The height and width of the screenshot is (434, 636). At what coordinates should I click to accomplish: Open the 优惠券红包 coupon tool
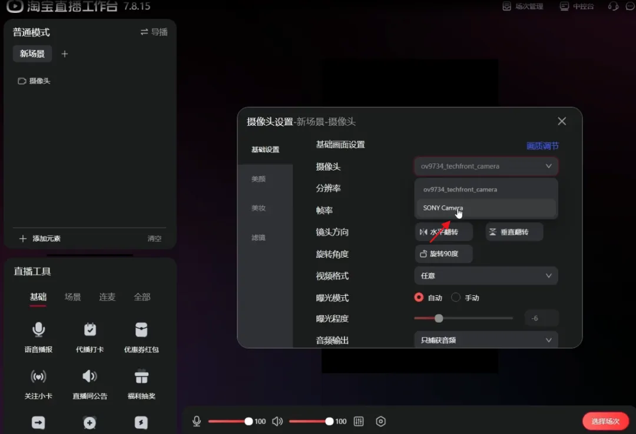[x=141, y=336]
